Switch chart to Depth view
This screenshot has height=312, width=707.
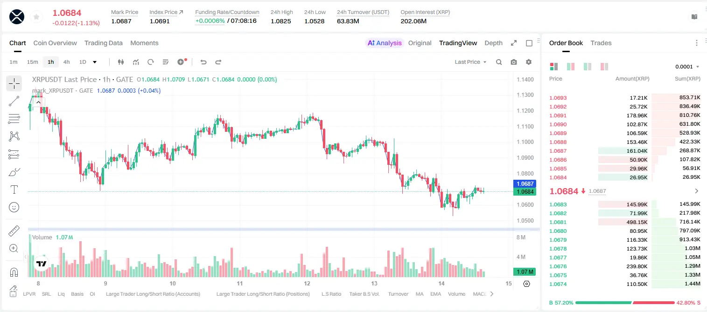(493, 43)
